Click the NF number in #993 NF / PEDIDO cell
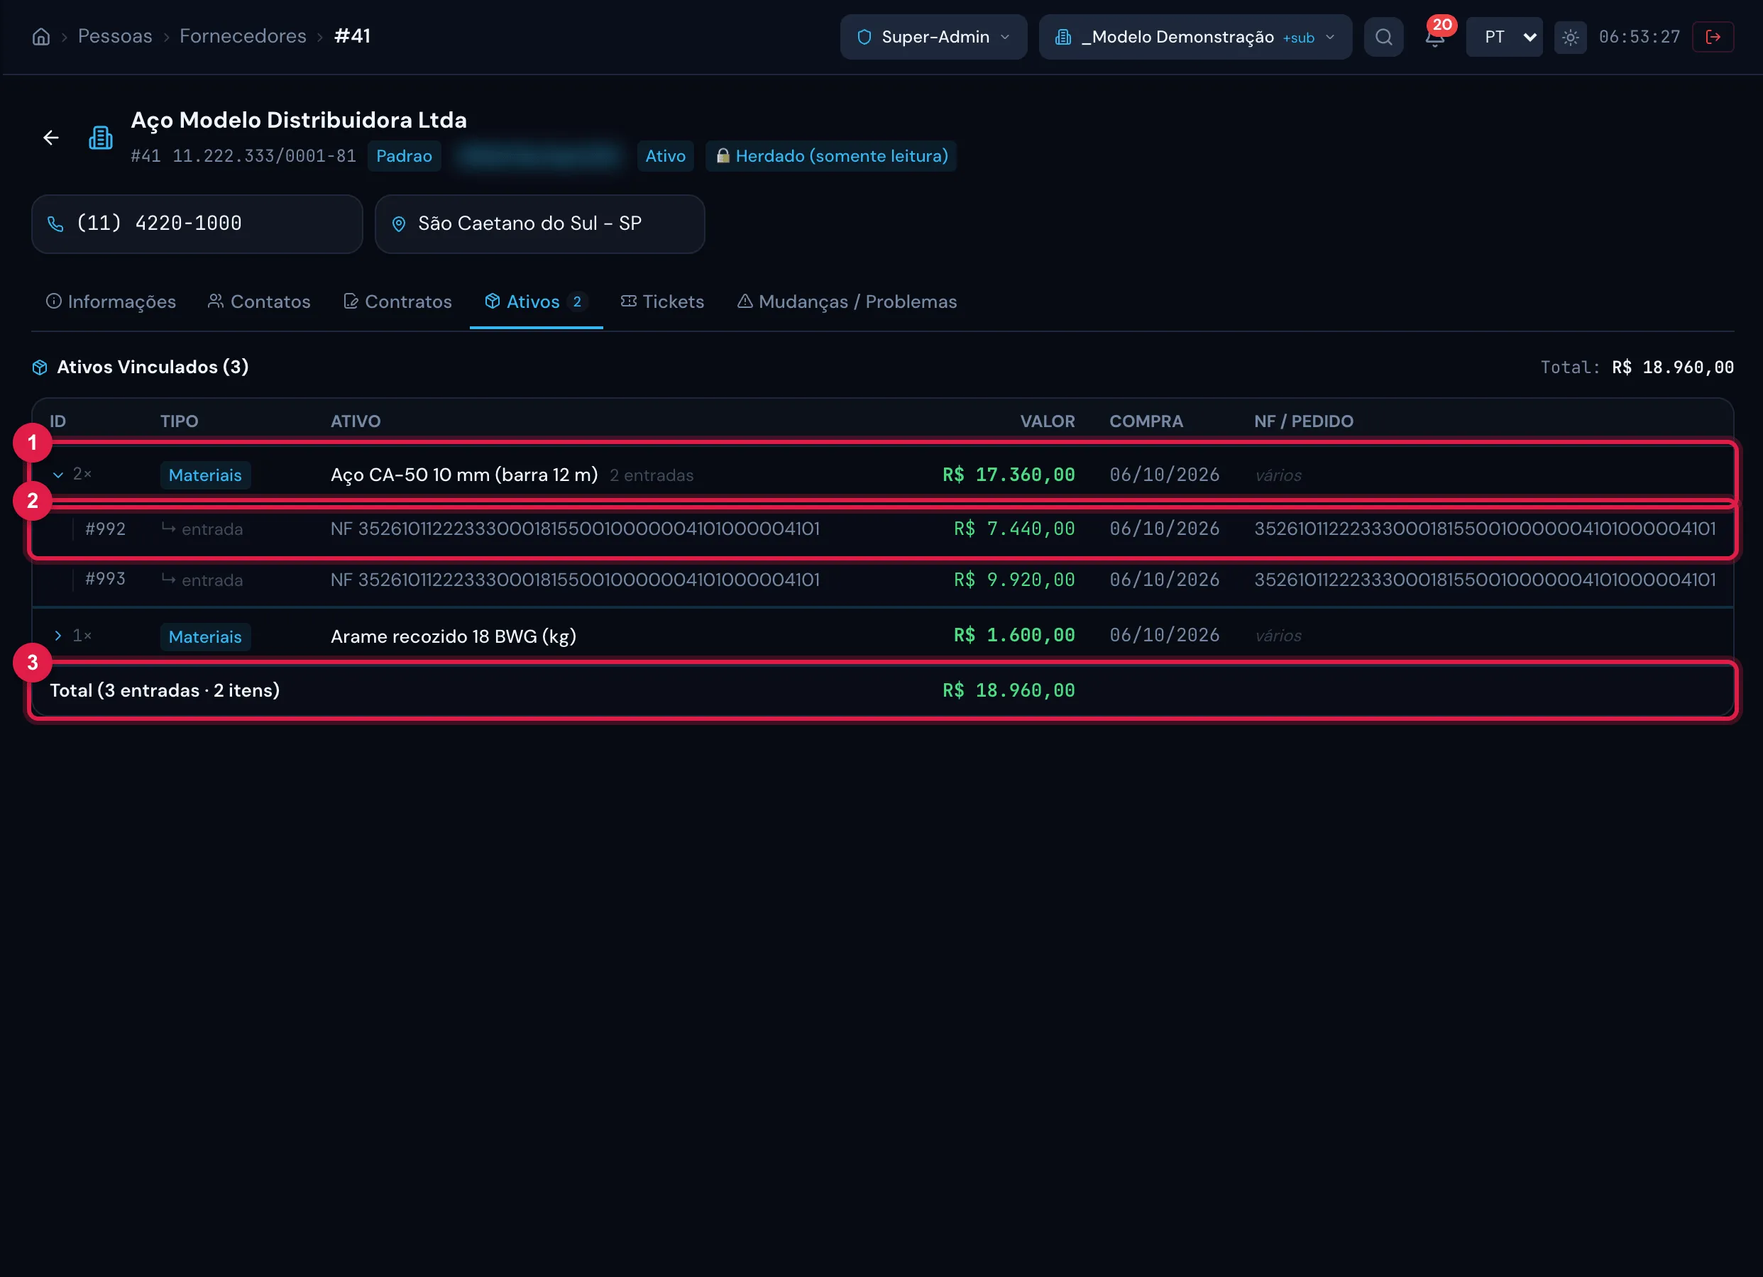 (x=1485, y=580)
